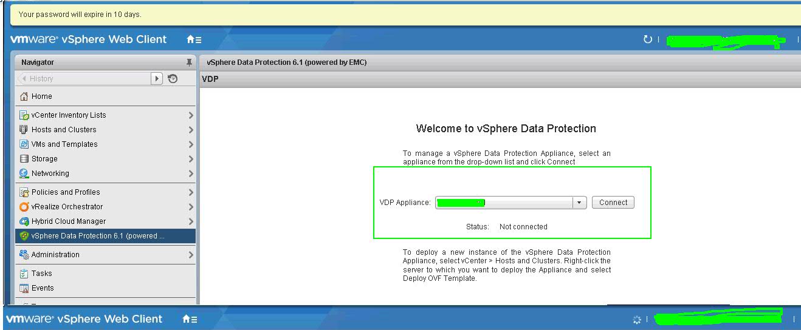The width and height of the screenshot is (801, 330).
Task: Click the vSphere Data Protection shield icon
Action: click(x=24, y=236)
